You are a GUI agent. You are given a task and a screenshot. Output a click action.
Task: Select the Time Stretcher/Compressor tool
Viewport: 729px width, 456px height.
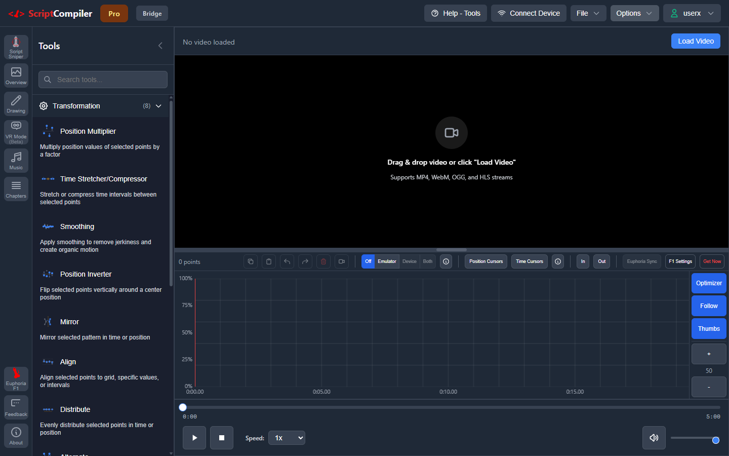(100, 189)
